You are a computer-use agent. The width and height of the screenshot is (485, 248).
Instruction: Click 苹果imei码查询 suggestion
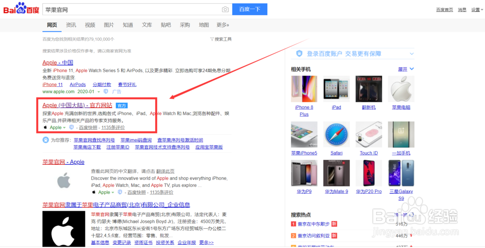click(x=136, y=140)
